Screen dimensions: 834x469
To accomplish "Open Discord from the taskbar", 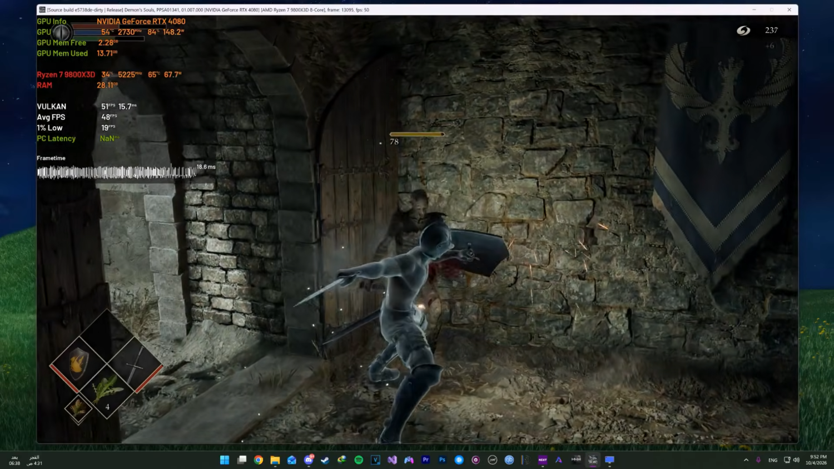I will point(309,460).
